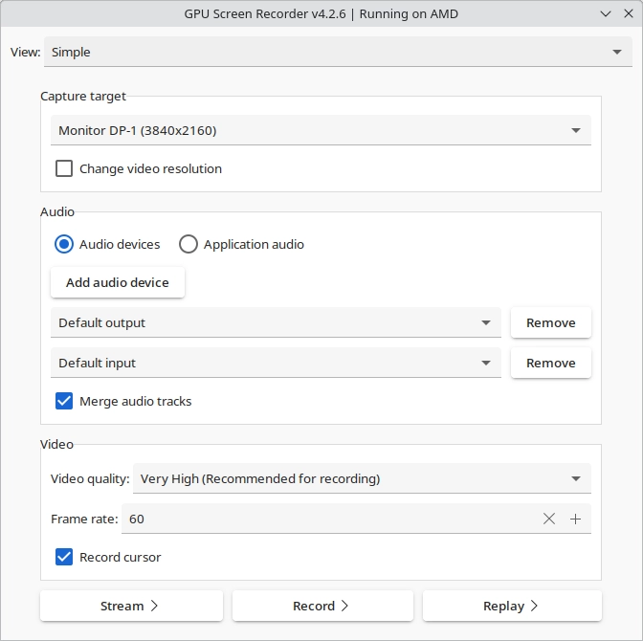
Task: Remove the Default input audio device
Action: tap(551, 363)
